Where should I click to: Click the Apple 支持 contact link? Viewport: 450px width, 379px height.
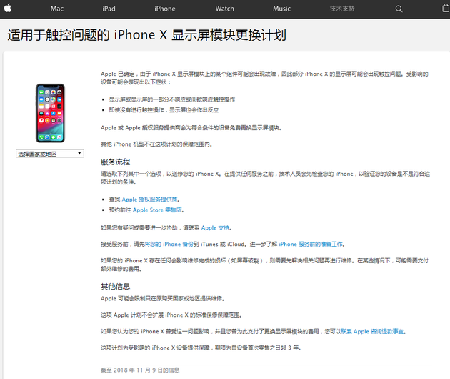[x=215, y=228]
